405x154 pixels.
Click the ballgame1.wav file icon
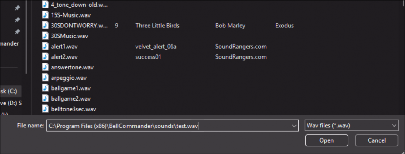pos(45,88)
